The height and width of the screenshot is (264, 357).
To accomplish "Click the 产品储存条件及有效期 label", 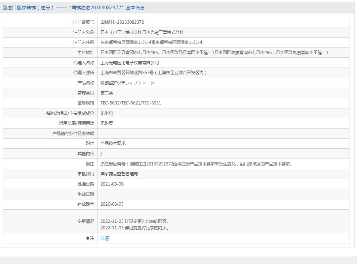I will coord(73,133).
